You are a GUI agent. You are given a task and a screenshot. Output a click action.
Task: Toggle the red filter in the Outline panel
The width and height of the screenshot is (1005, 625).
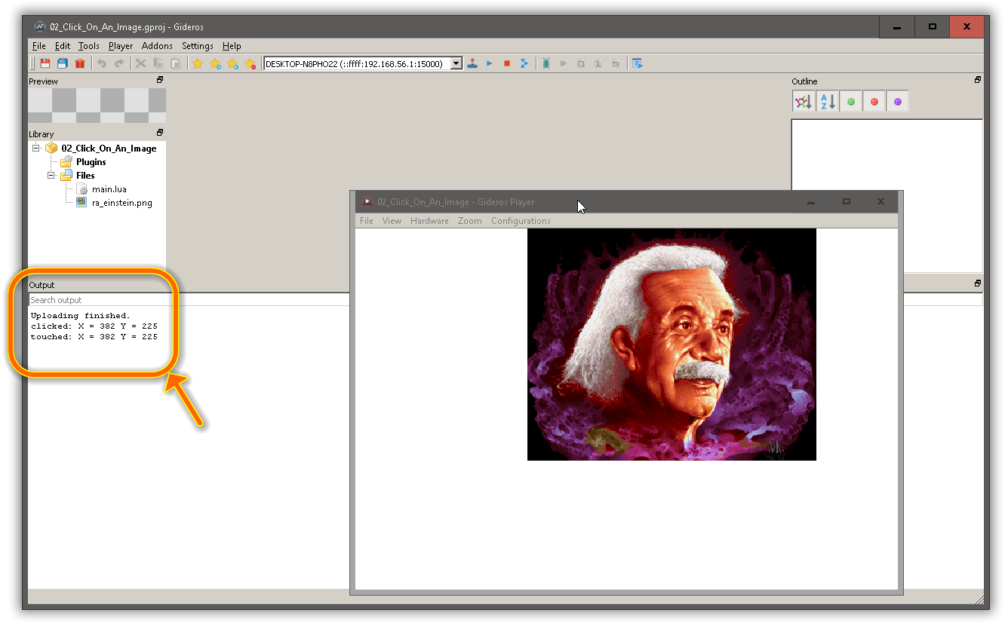pyautogui.click(x=874, y=100)
